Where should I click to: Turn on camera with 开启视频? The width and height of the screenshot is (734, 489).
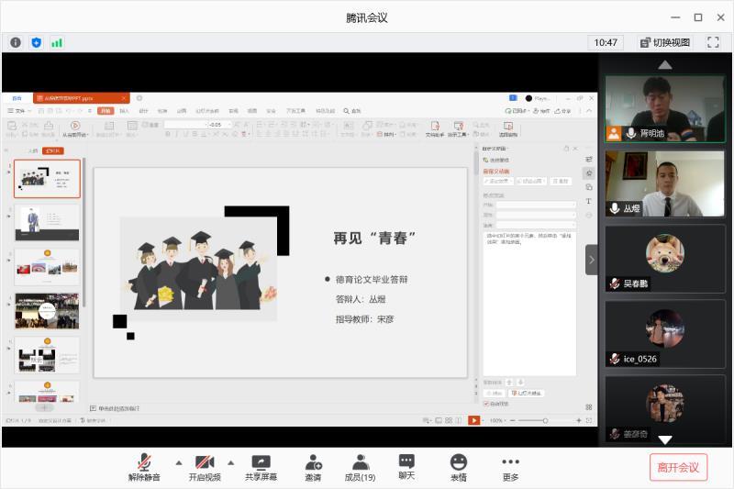(x=205, y=462)
